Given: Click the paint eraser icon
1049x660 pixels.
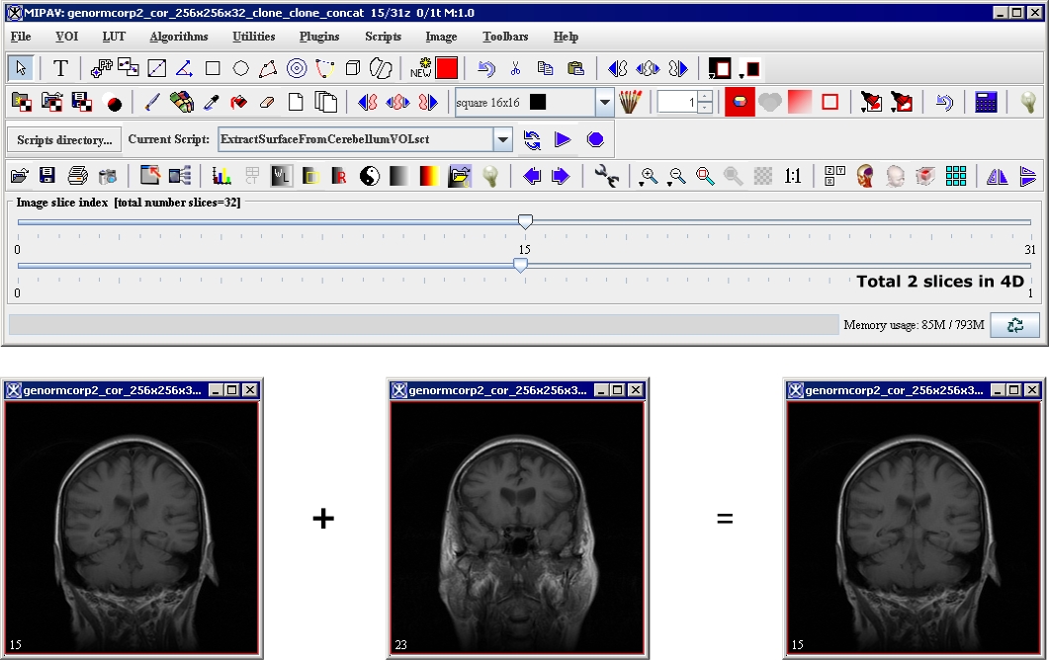Looking at the screenshot, I should tap(266, 102).
